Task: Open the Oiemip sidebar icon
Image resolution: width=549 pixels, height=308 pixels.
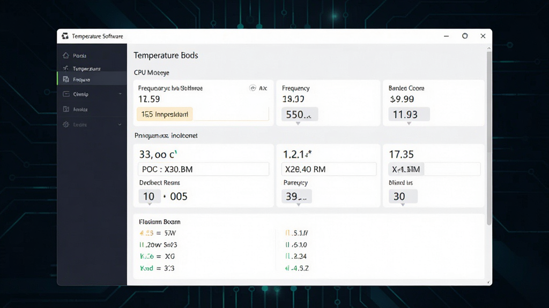Action: [66, 94]
